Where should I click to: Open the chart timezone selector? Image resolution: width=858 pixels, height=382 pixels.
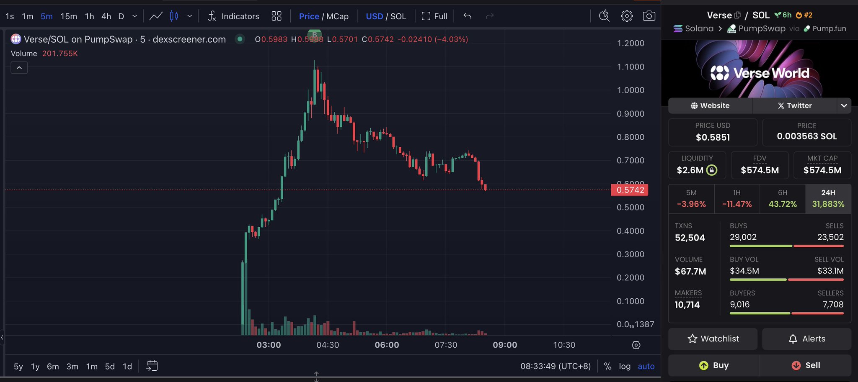[x=556, y=366]
